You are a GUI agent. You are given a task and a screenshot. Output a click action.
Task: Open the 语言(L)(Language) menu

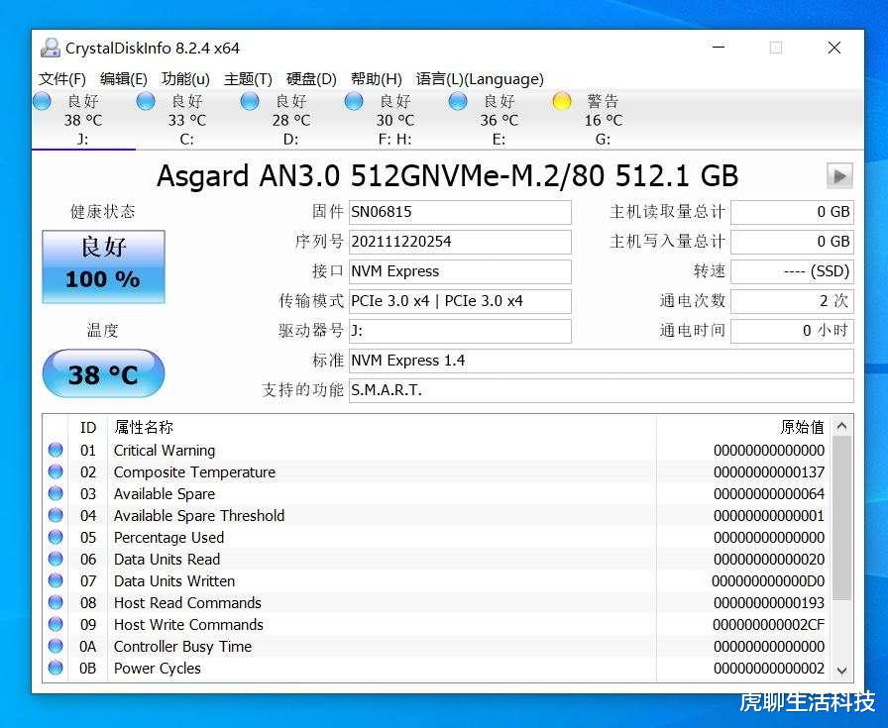pyautogui.click(x=481, y=79)
